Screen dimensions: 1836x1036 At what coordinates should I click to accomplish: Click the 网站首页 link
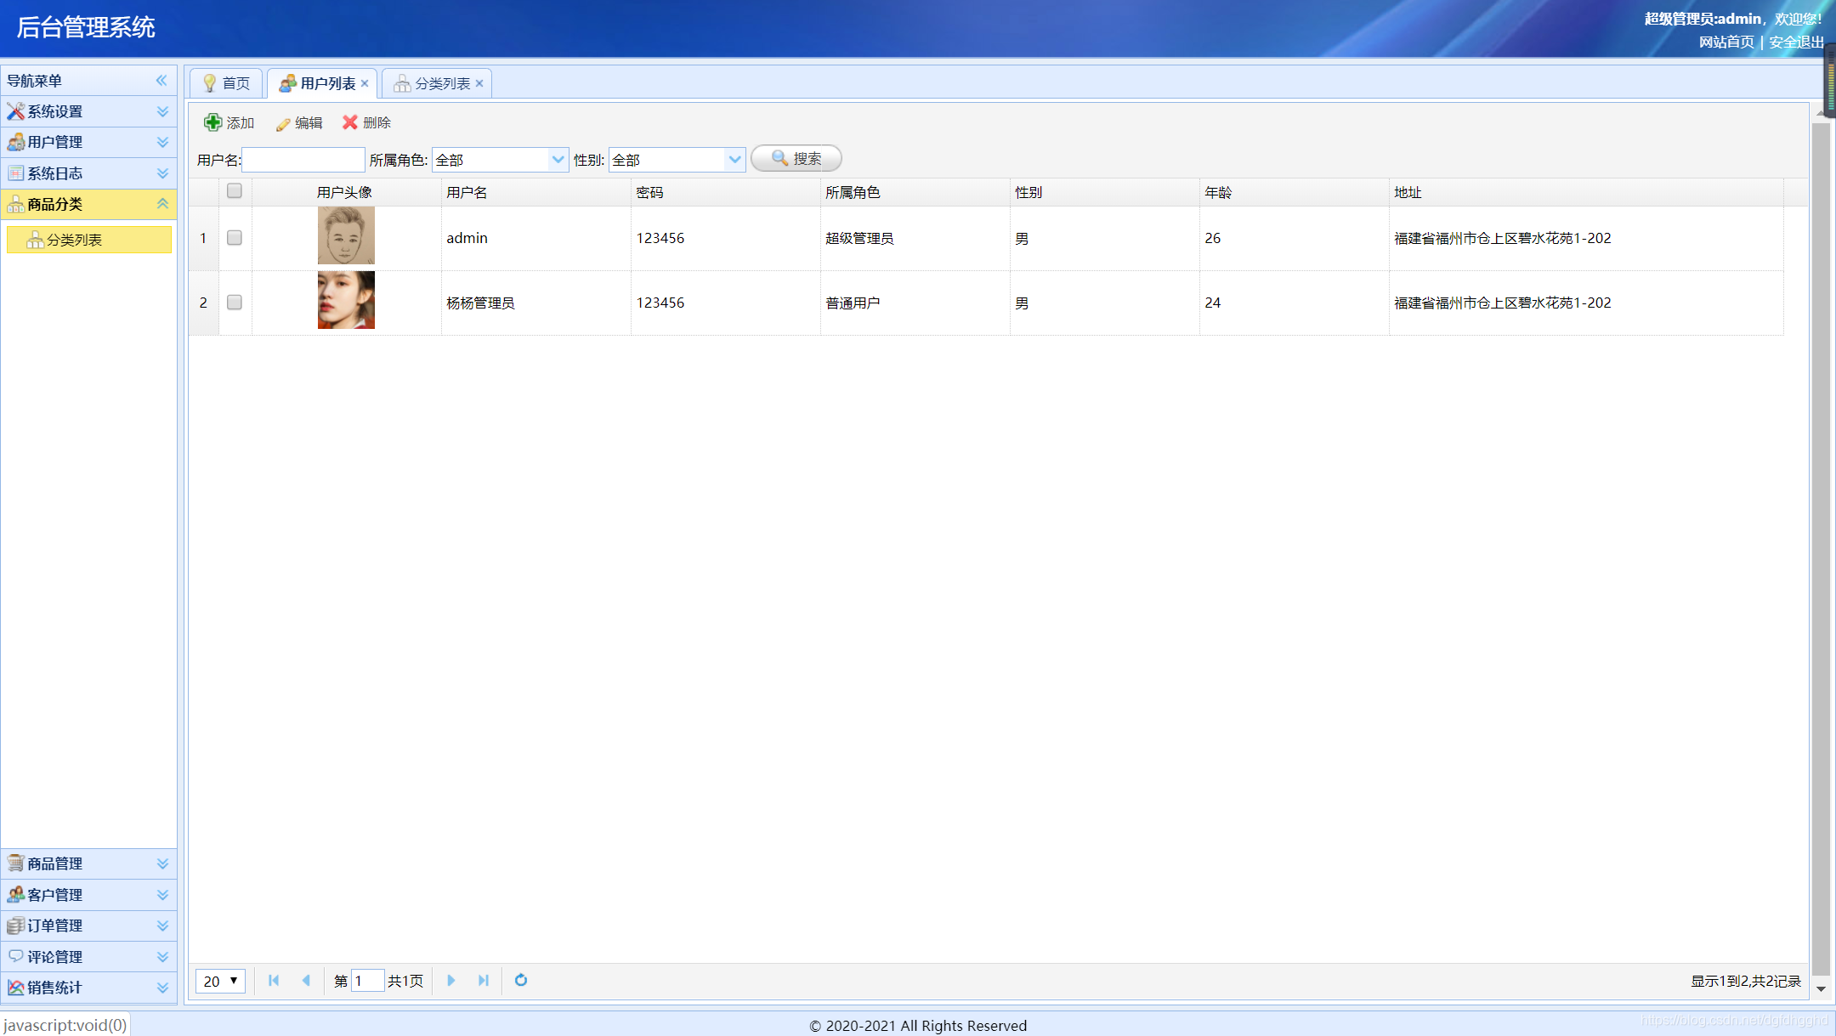1726,42
